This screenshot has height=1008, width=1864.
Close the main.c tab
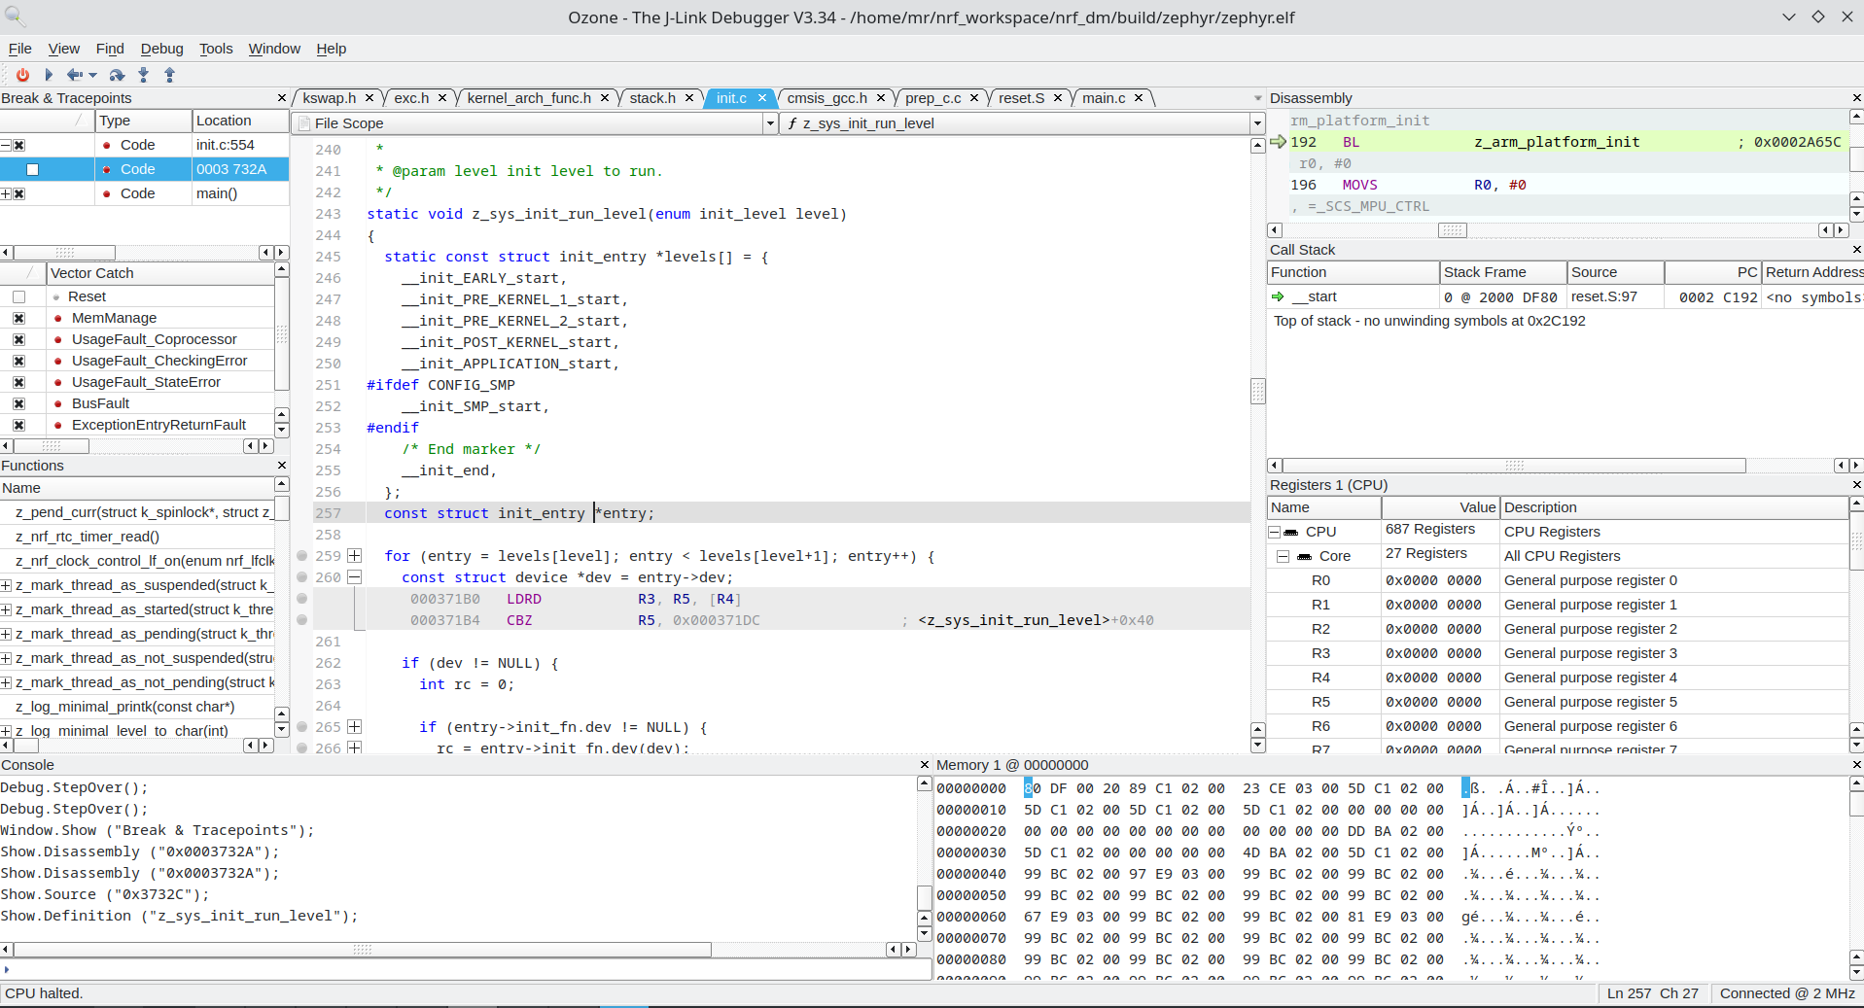(x=1139, y=98)
